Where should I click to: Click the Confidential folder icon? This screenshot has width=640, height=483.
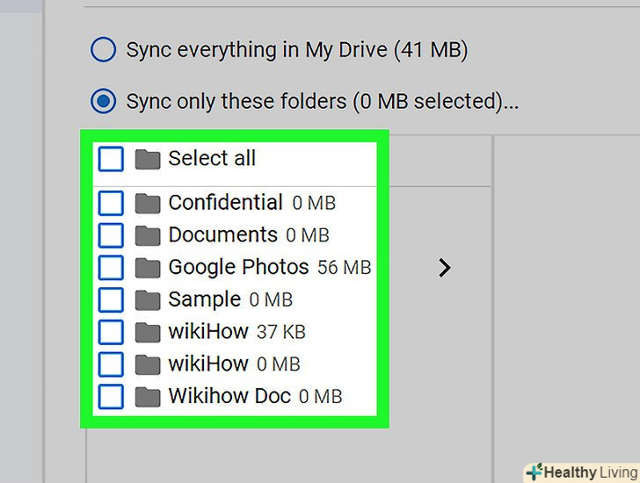tap(148, 204)
